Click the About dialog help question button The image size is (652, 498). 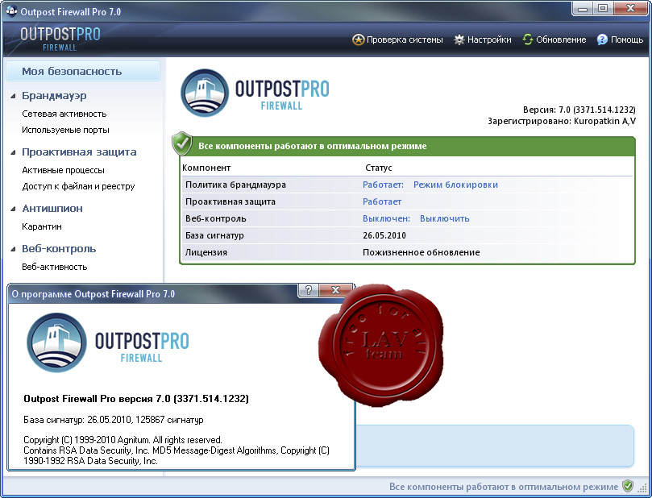click(x=309, y=290)
